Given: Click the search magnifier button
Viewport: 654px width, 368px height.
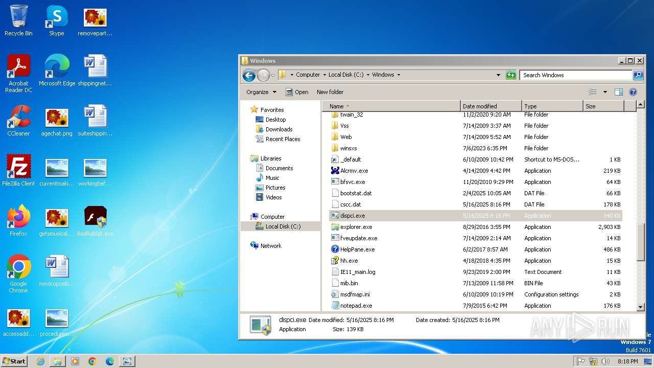Looking at the screenshot, I should (x=638, y=75).
